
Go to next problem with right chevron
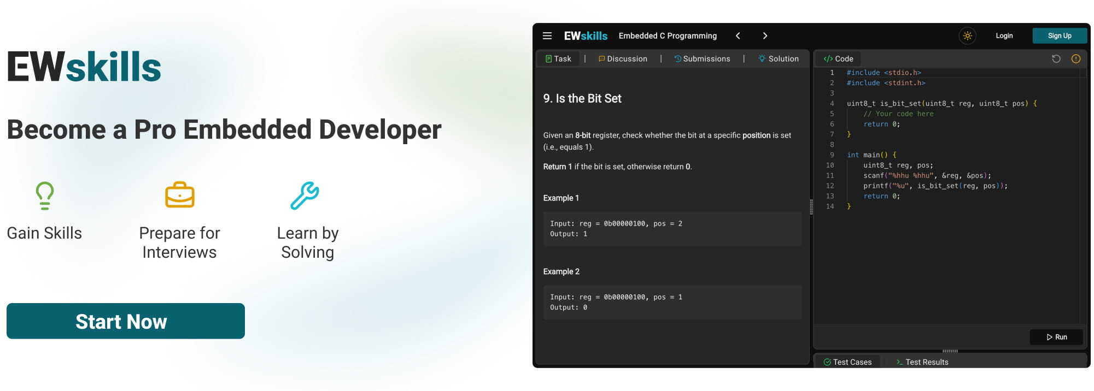click(765, 36)
